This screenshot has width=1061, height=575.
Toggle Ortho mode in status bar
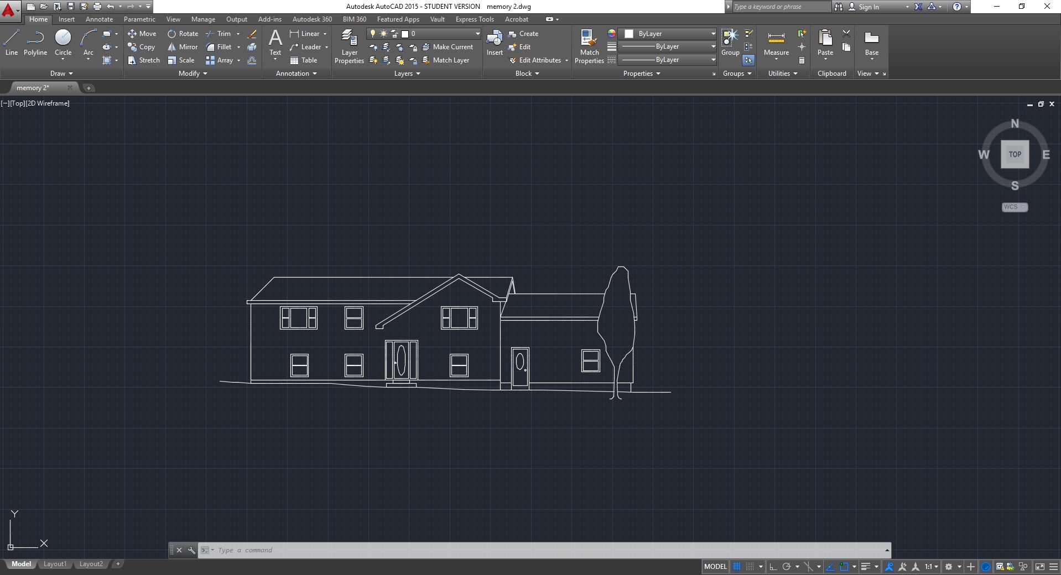(773, 567)
